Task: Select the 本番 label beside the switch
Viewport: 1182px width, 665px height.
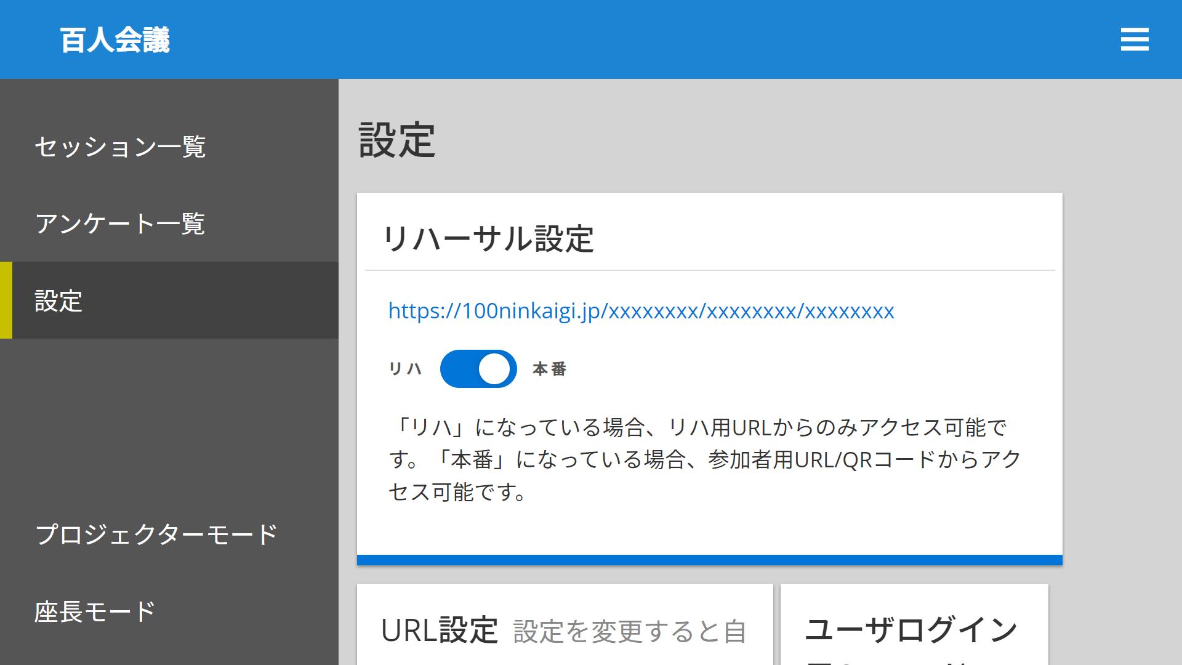Action: [x=549, y=369]
